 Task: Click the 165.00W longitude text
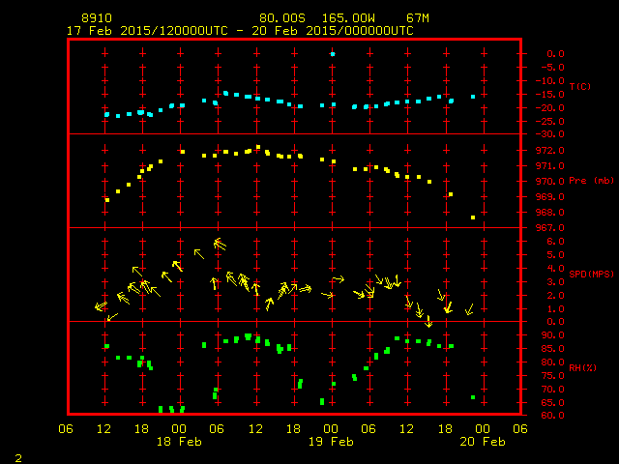pos(359,18)
